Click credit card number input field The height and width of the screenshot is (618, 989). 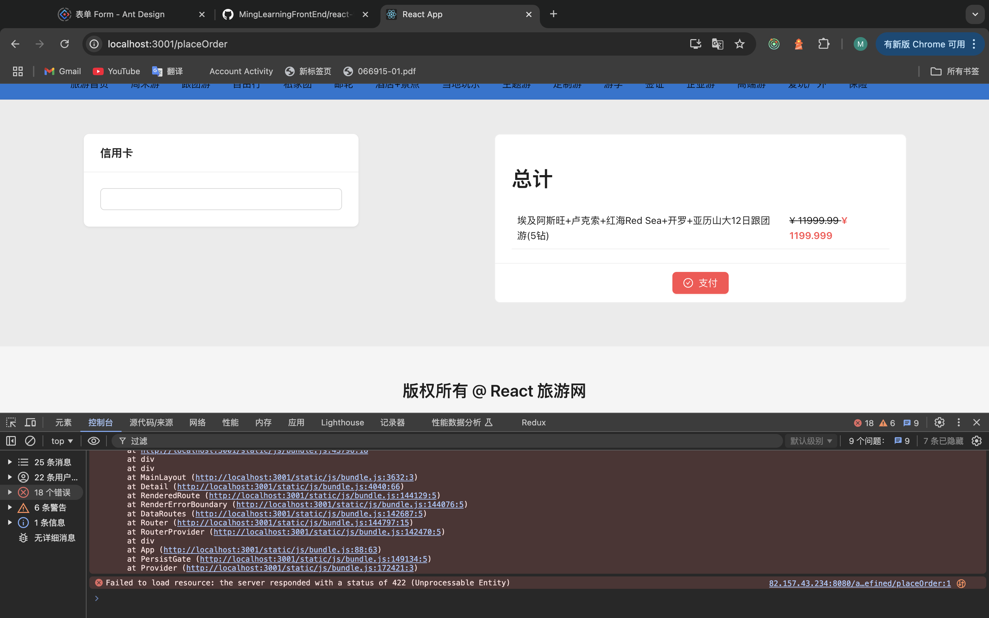(x=221, y=198)
